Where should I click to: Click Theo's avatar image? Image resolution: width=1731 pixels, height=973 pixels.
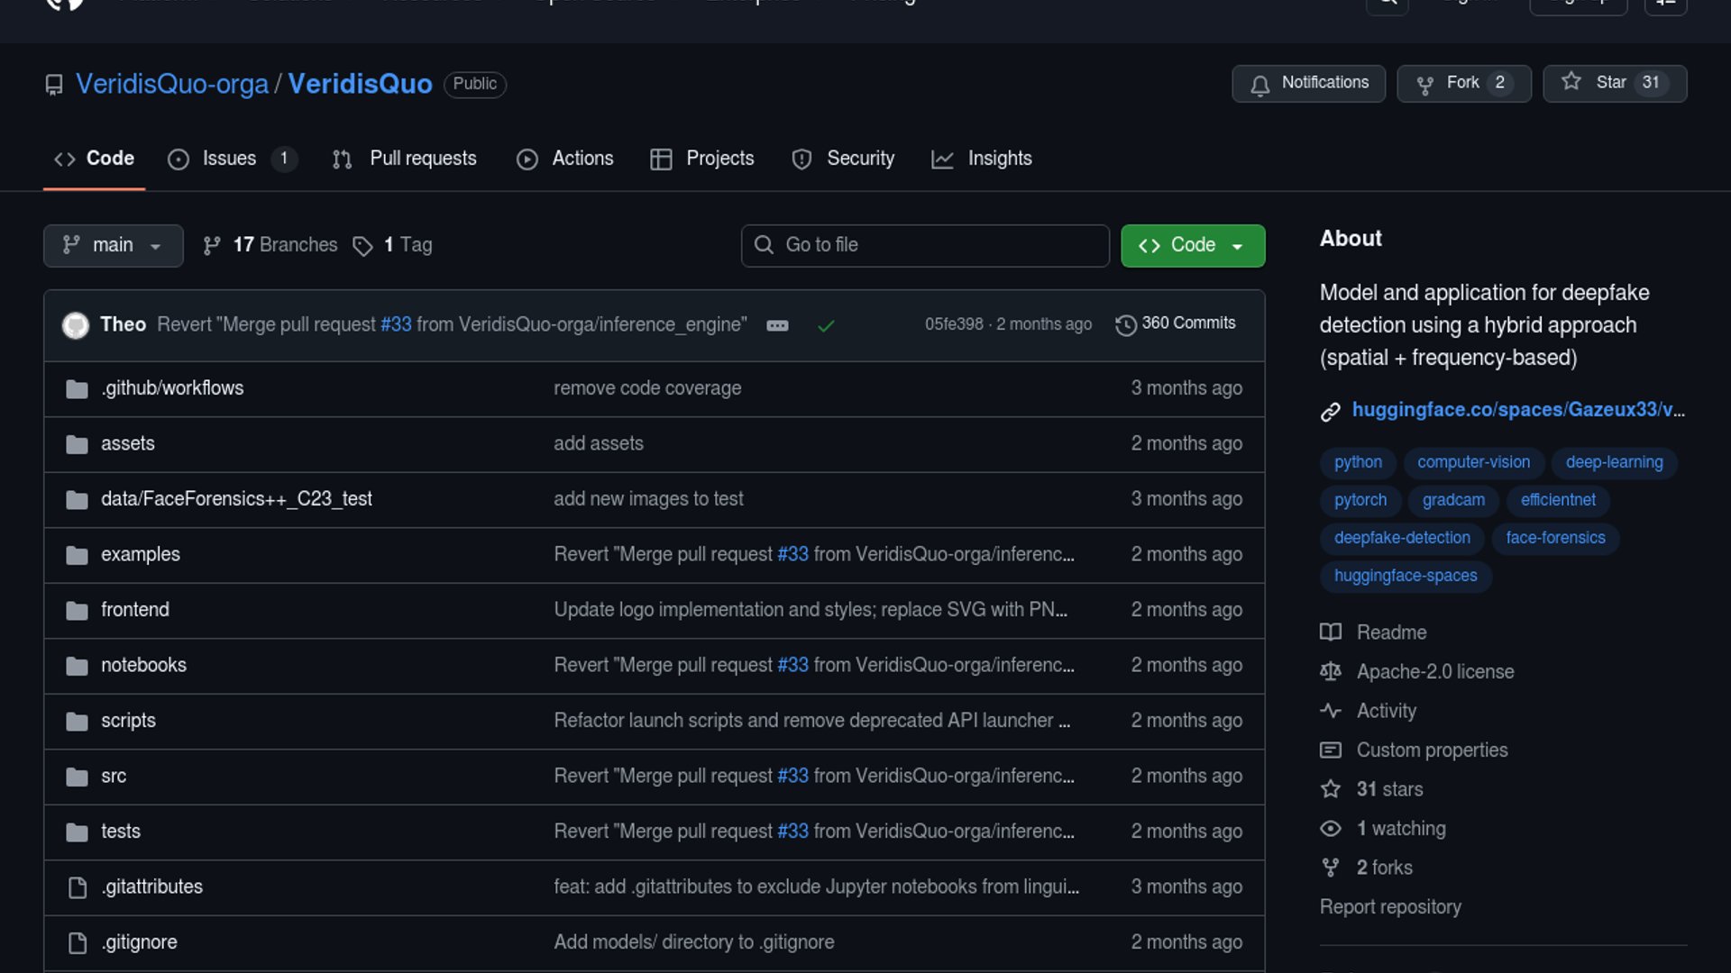tap(76, 324)
